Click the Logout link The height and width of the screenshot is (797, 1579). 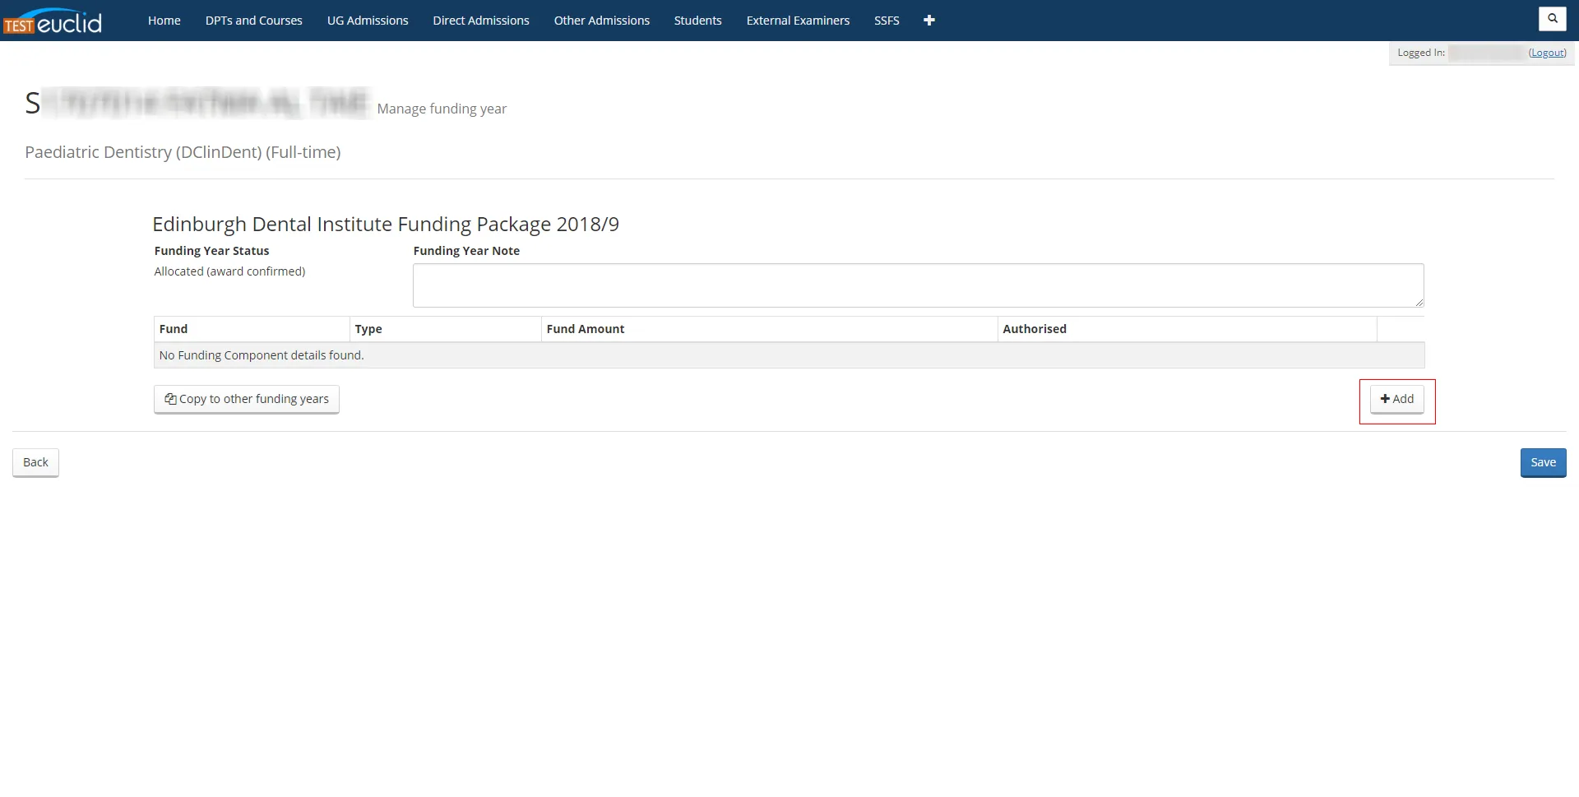coord(1547,53)
